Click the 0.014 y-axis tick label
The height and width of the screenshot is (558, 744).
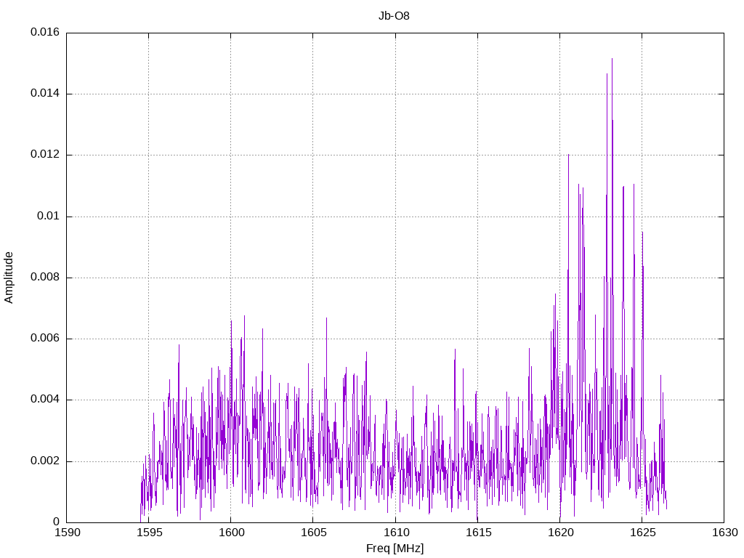tap(45, 94)
